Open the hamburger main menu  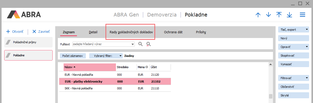point(303,15)
